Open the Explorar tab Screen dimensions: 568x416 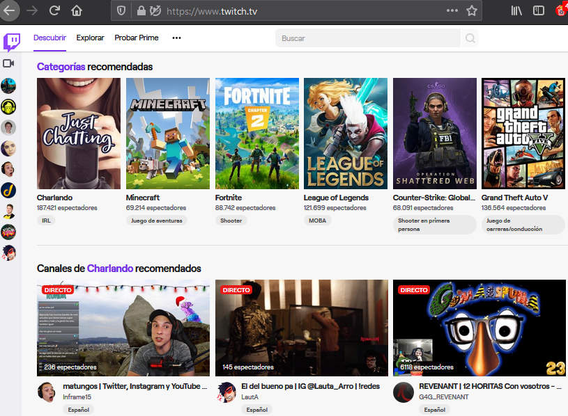click(90, 38)
